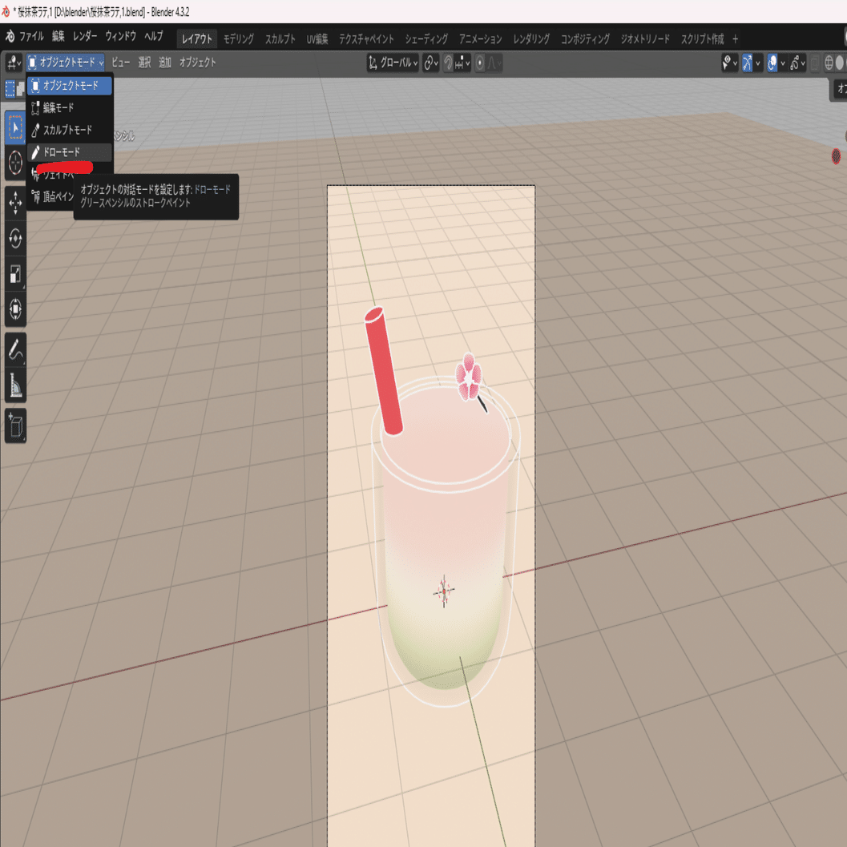This screenshot has height=847, width=847.
Task: Click the 追加 header menu
Action: coord(165,63)
